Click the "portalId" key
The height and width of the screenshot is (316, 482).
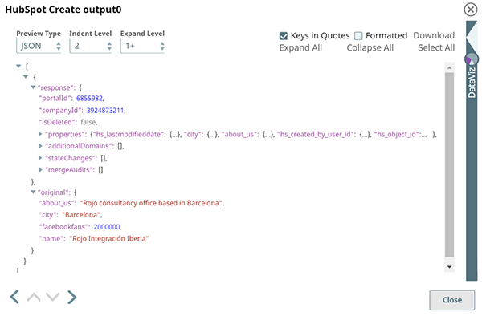point(56,98)
